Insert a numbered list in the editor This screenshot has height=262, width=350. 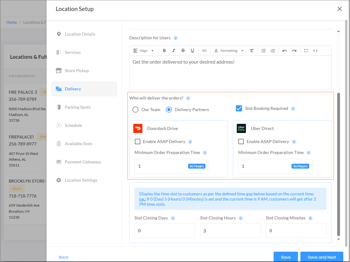pos(273,51)
